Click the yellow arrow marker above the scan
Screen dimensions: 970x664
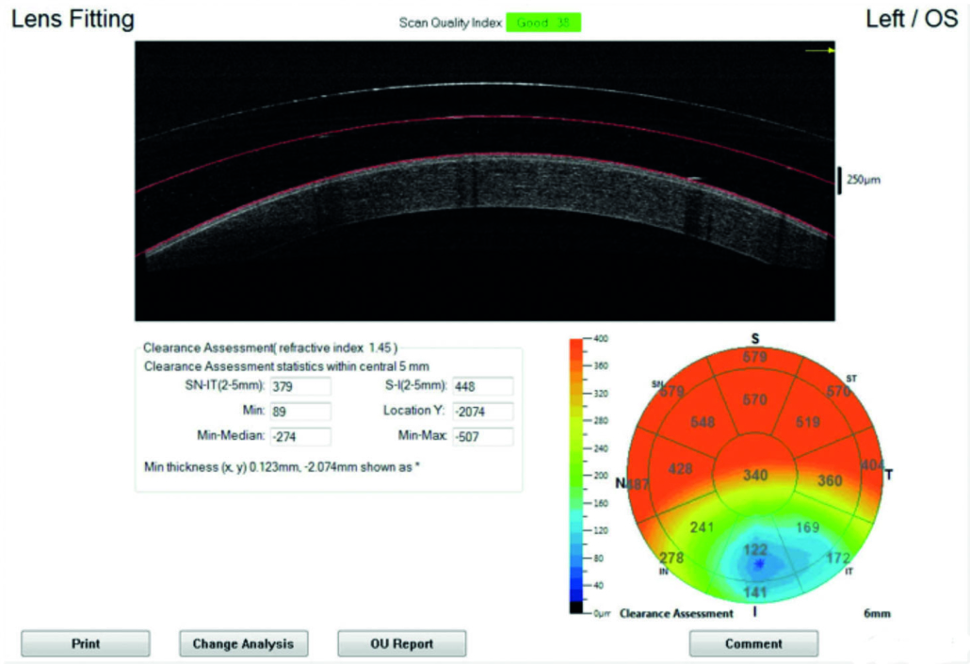(821, 51)
